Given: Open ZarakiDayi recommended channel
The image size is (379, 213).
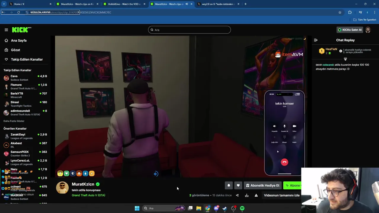Looking at the screenshot, I should [x=25, y=136].
